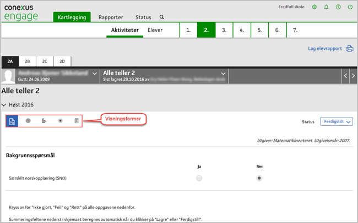The width and height of the screenshot is (358, 223).
Task: Switch to class tab 2B
Action: coord(27,62)
